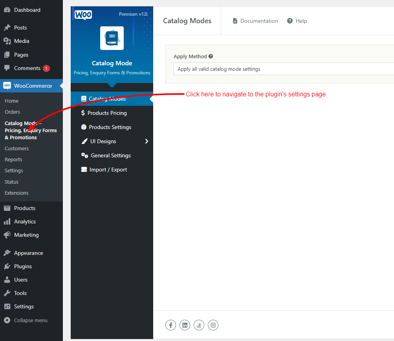
Task: Click the red comments count badge
Action: 46,68
